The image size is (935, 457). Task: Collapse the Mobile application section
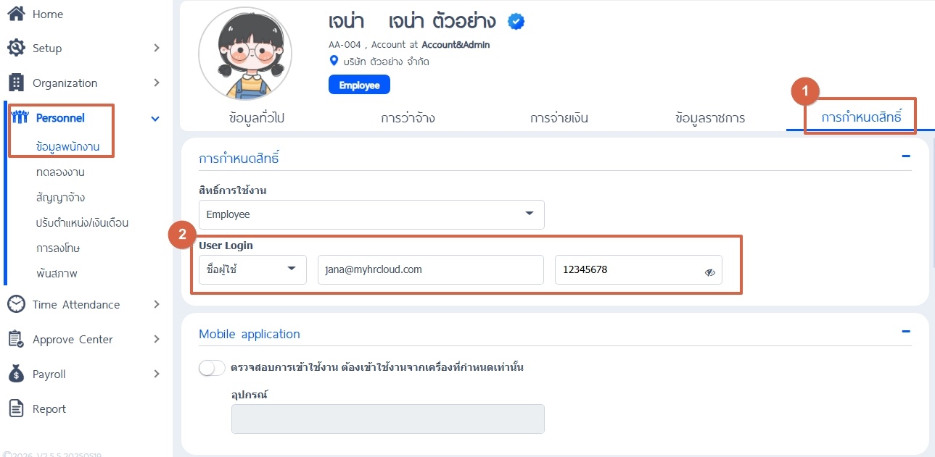coord(905,331)
